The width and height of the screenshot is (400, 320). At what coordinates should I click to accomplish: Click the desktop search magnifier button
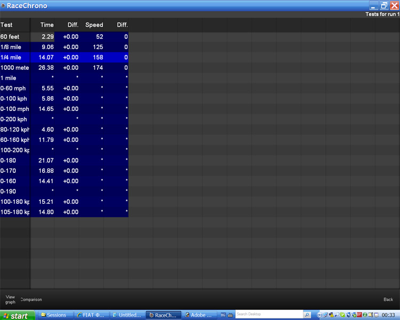tap(307, 315)
